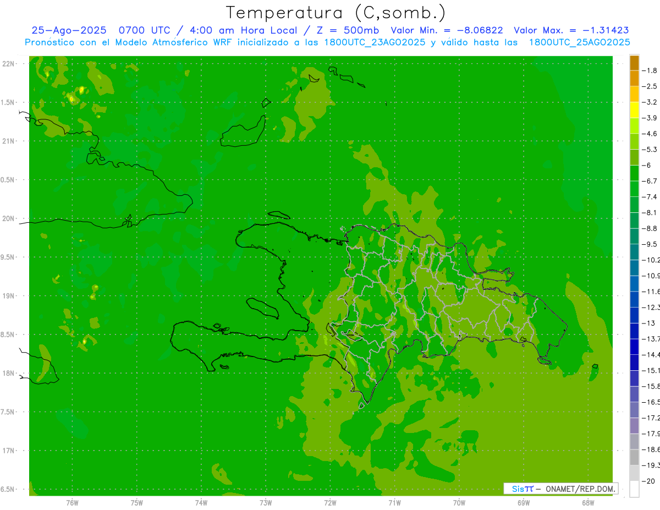Click the '-6.7' colorbar value
The width and height of the screenshot is (660, 510).
pos(650,181)
